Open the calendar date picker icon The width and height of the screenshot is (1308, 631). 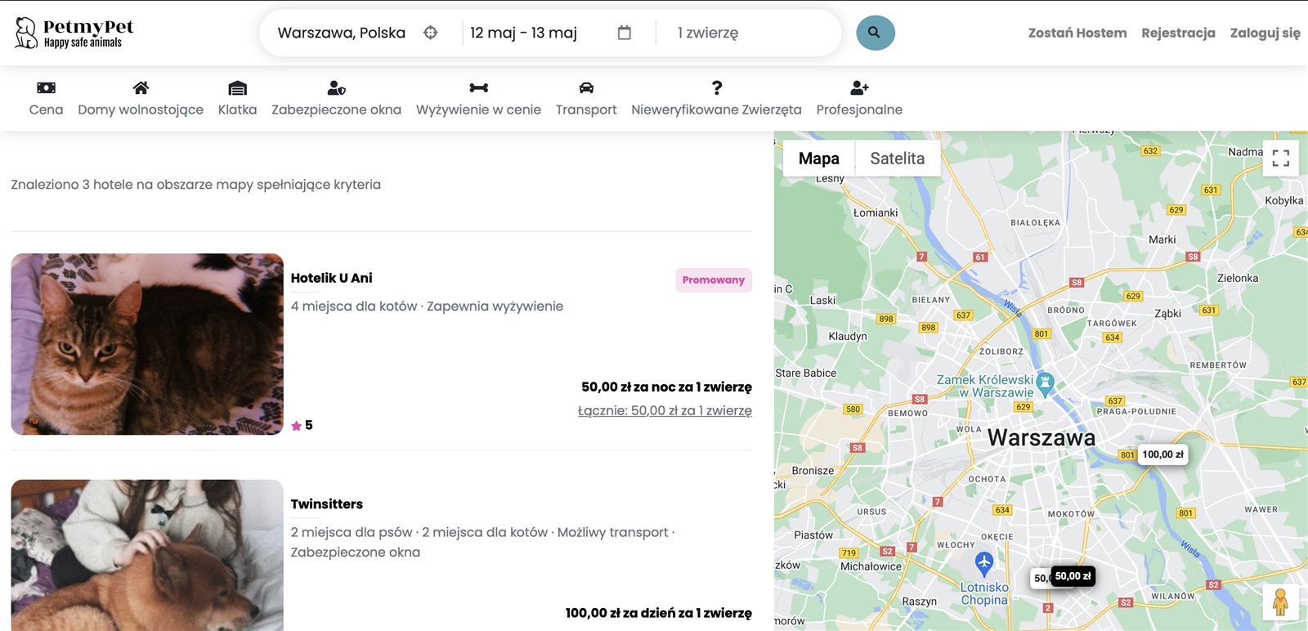625,33
